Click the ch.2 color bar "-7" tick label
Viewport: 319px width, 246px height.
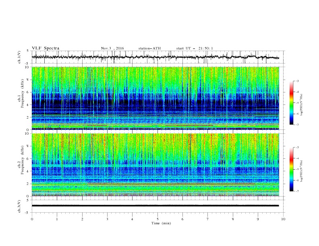pyautogui.click(x=297, y=191)
